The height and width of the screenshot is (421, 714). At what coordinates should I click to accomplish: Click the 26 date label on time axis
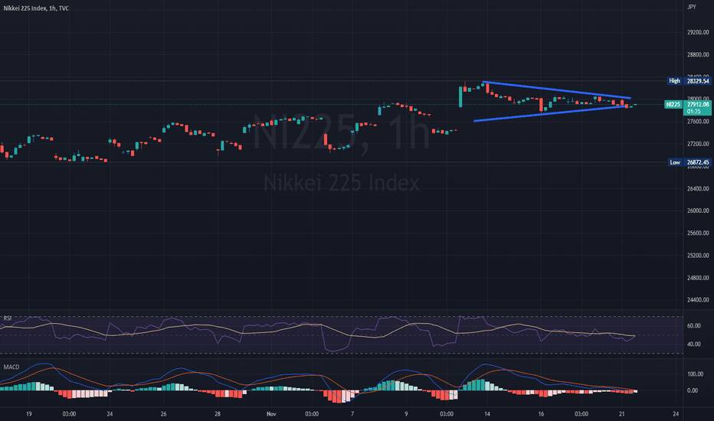coord(163,413)
